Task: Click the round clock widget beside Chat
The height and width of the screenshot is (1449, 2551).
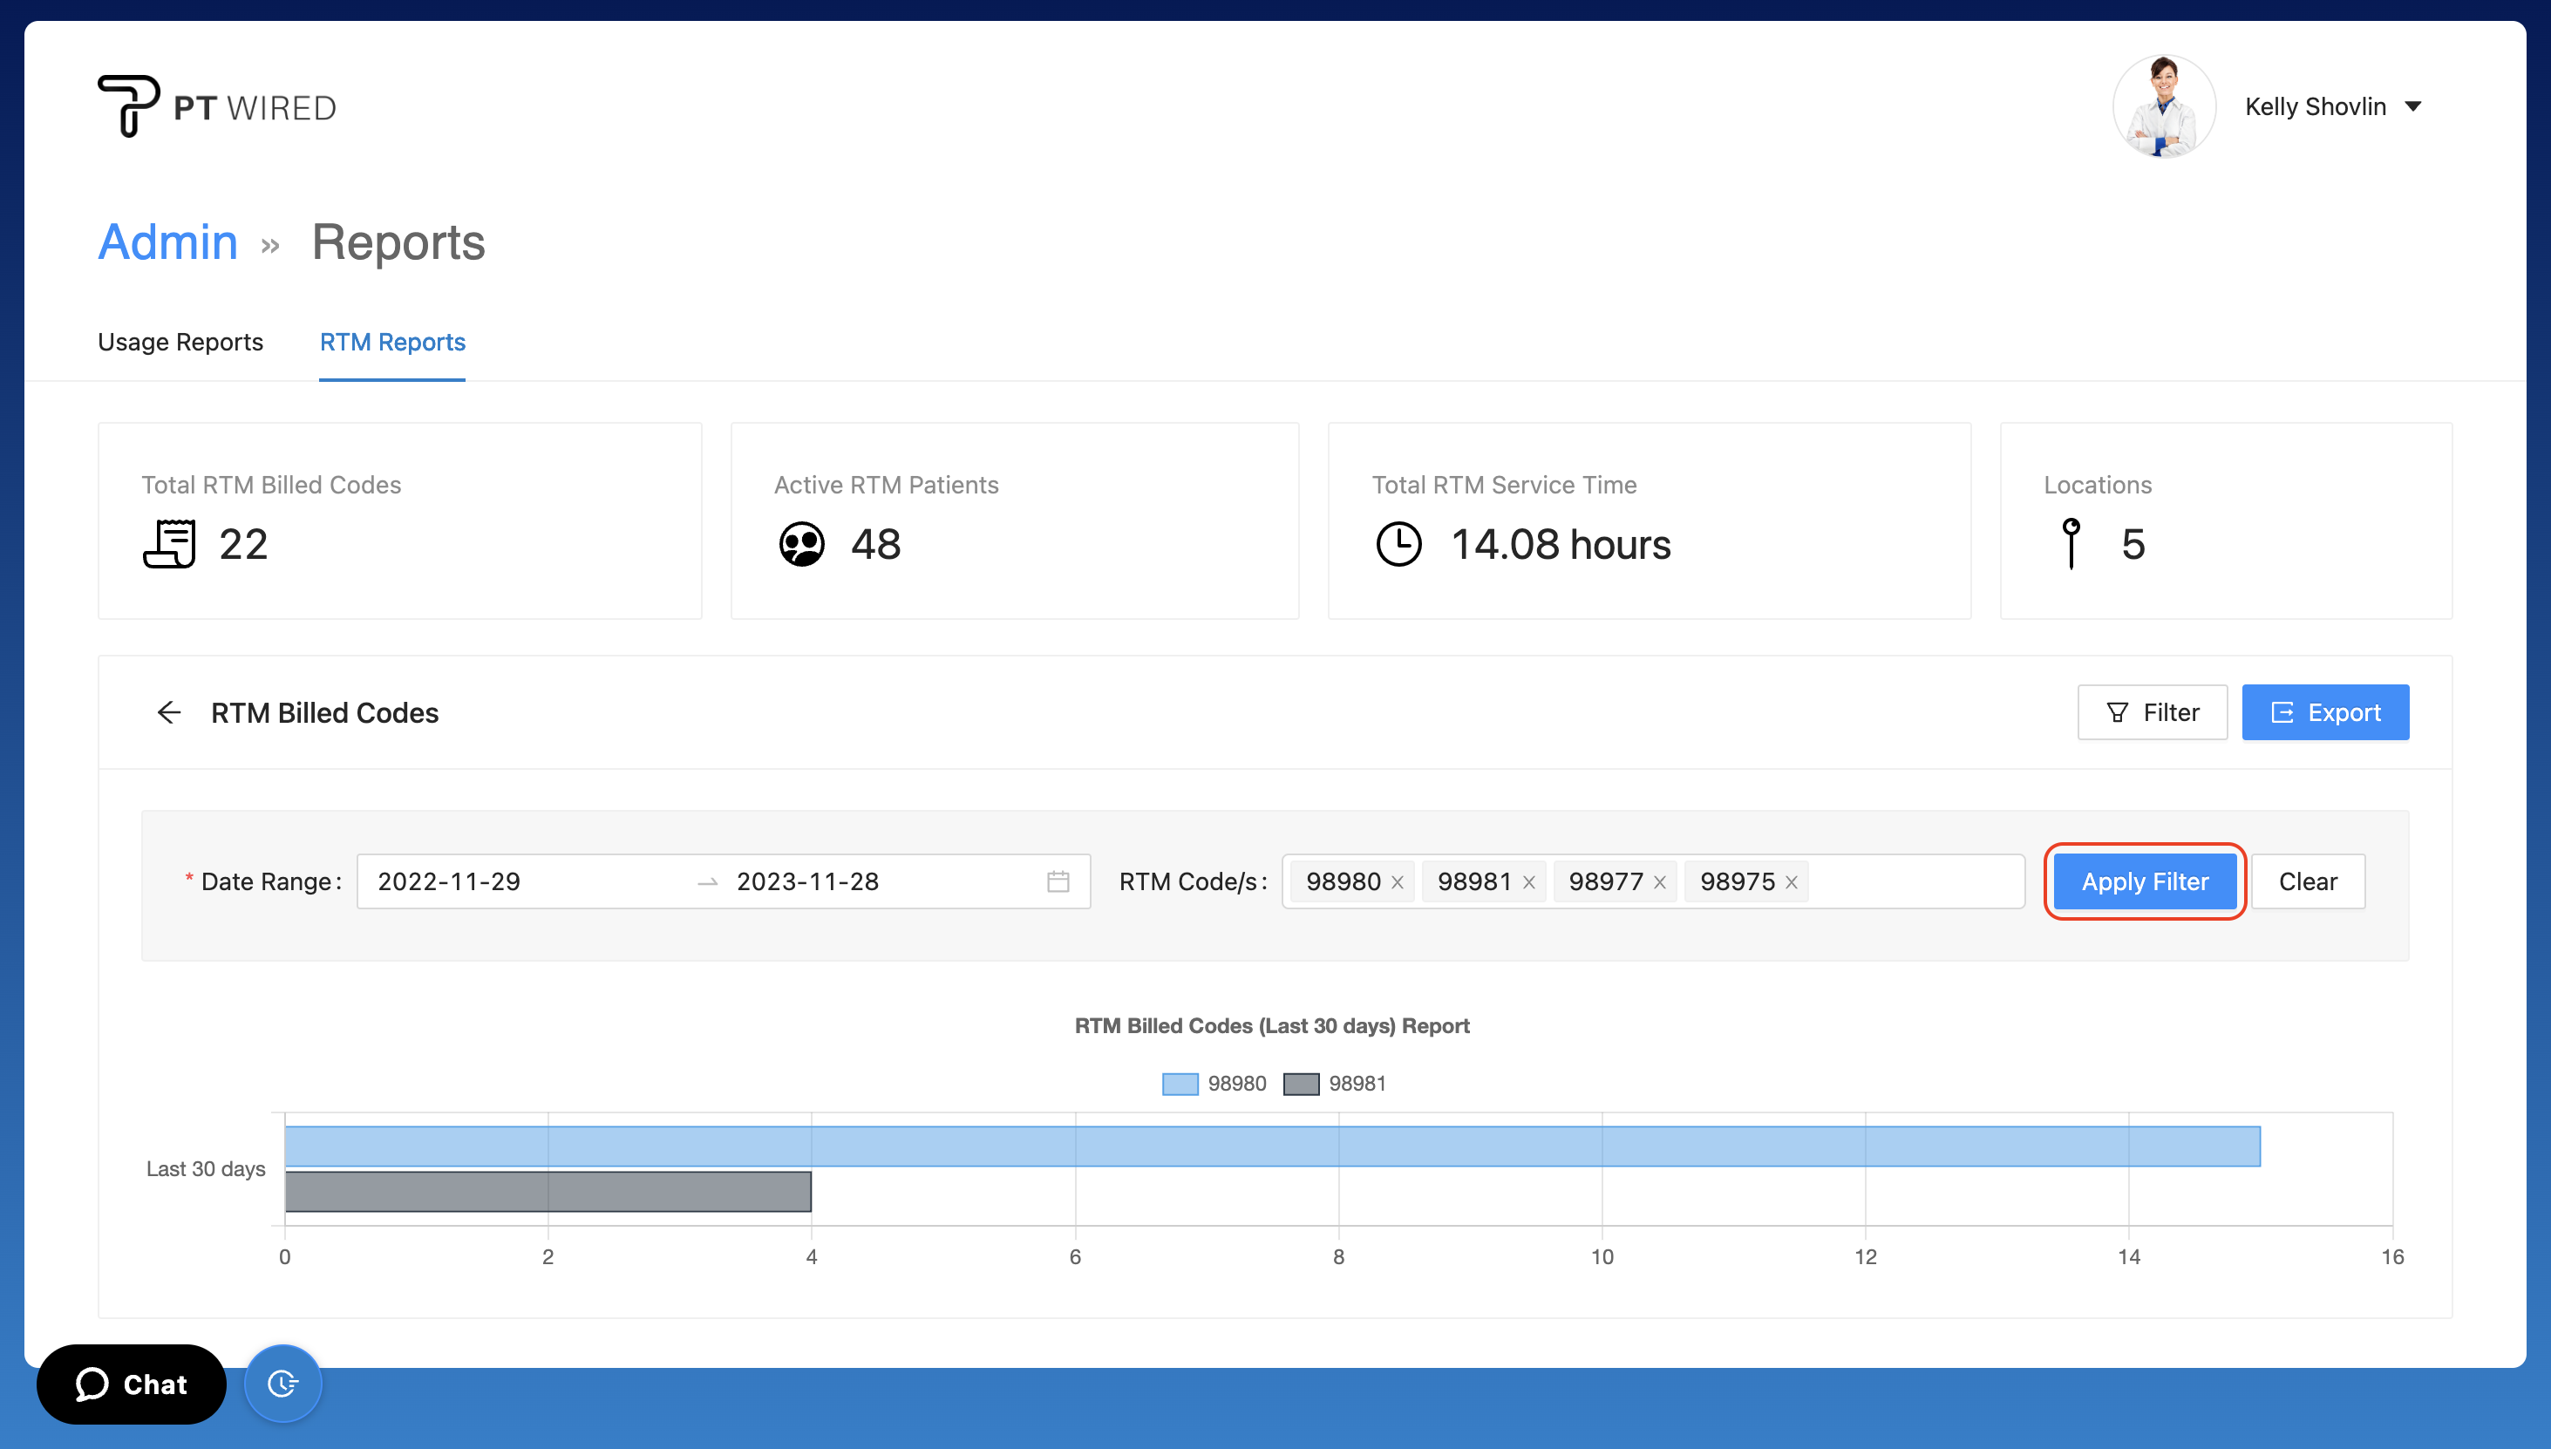Action: click(x=282, y=1384)
